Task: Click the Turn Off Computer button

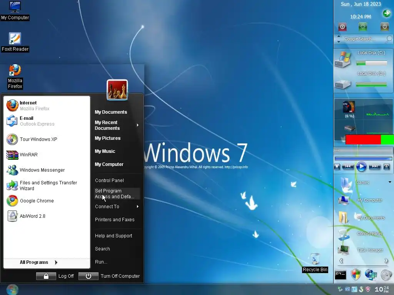Action: (x=109, y=276)
